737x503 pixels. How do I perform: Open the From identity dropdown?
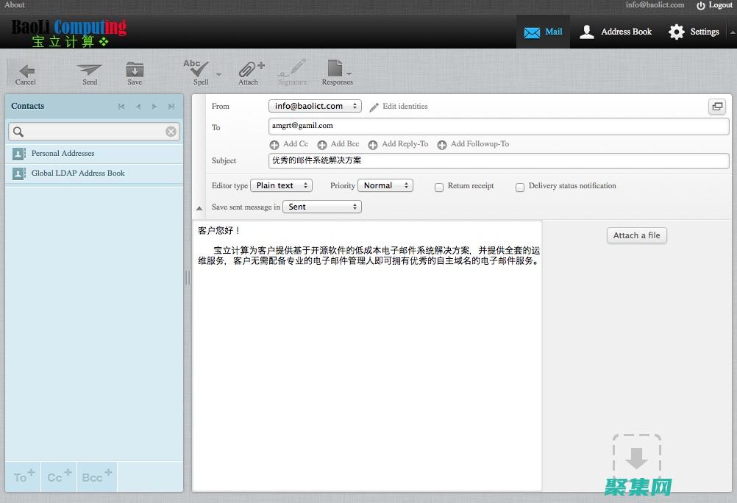pyautogui.click(x=315, y=106)
